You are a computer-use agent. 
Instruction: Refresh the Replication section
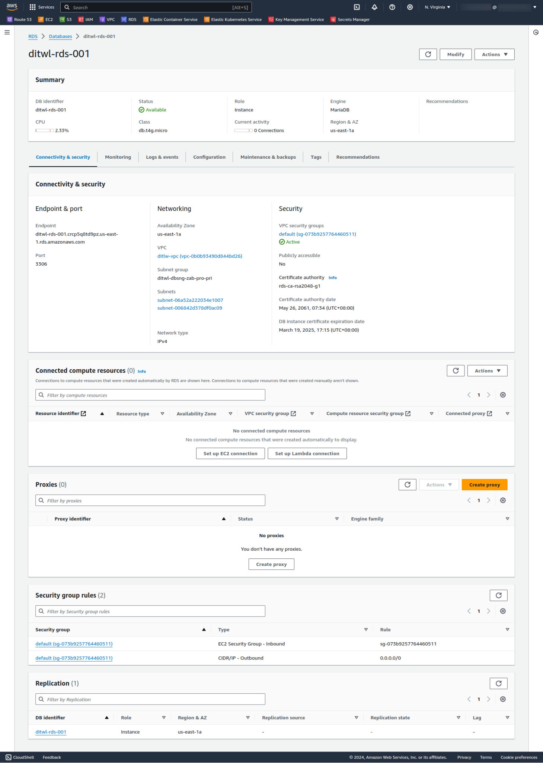[498, 683]
